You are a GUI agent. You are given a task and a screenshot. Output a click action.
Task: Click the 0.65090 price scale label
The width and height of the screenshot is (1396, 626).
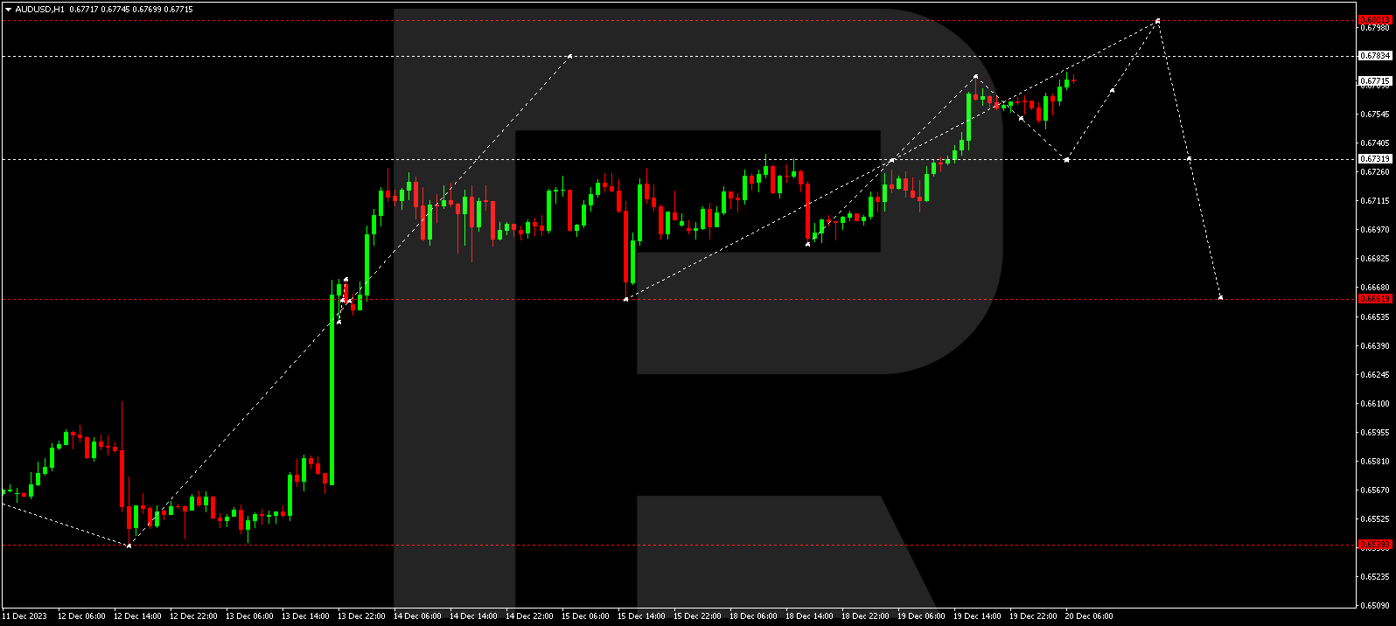[x=1374, y=605]
